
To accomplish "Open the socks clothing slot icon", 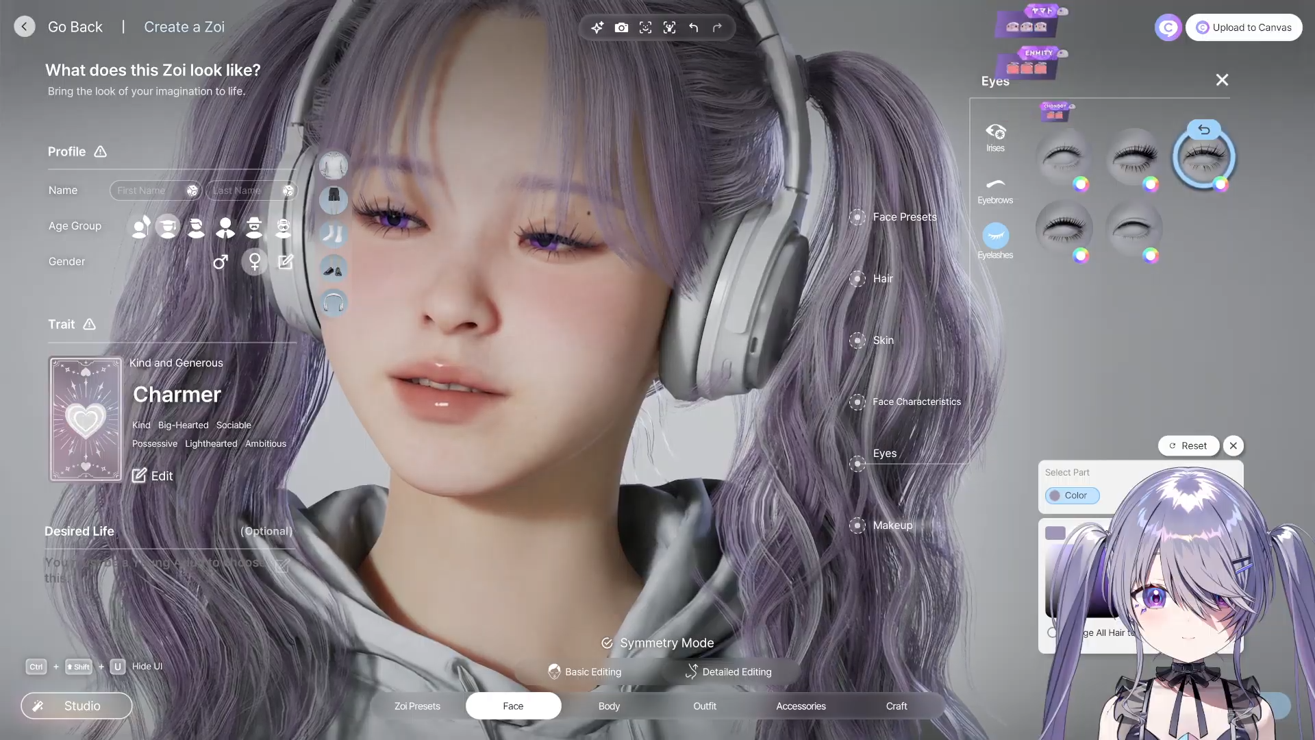I will coord(334,234).
